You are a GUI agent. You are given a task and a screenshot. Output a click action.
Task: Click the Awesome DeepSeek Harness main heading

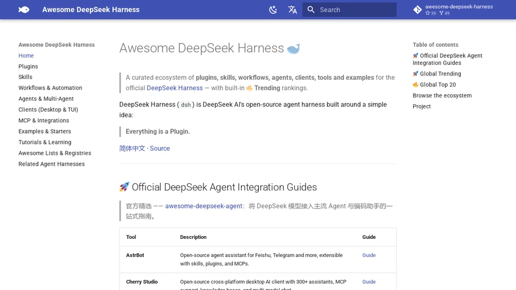point(201,48)
